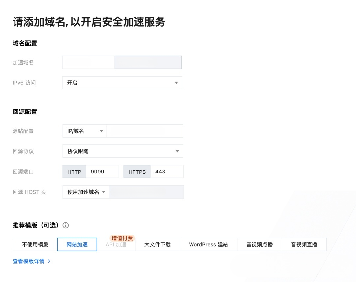
Task: Select the 音视频点播 template
Action: pyautogui.click(x=259, y=244)
